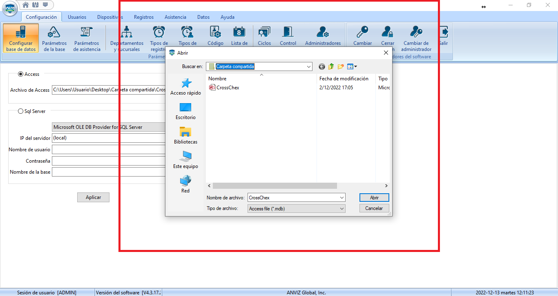Expand the Tipo de archivo dropdown

(x=341, y=209)
